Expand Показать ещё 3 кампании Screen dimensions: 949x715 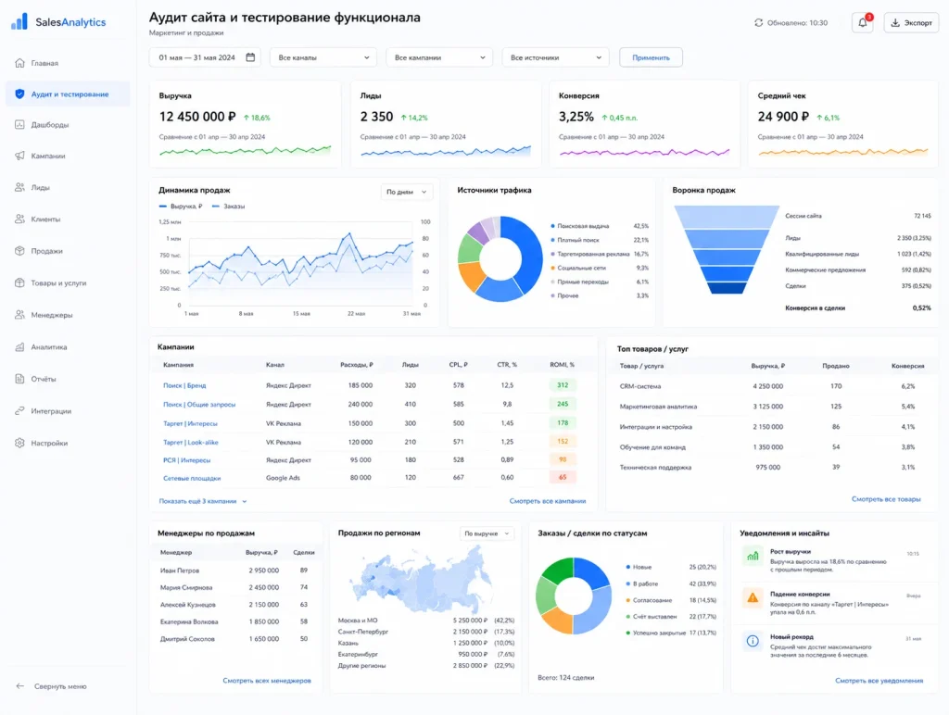click(x=203, y=501)
